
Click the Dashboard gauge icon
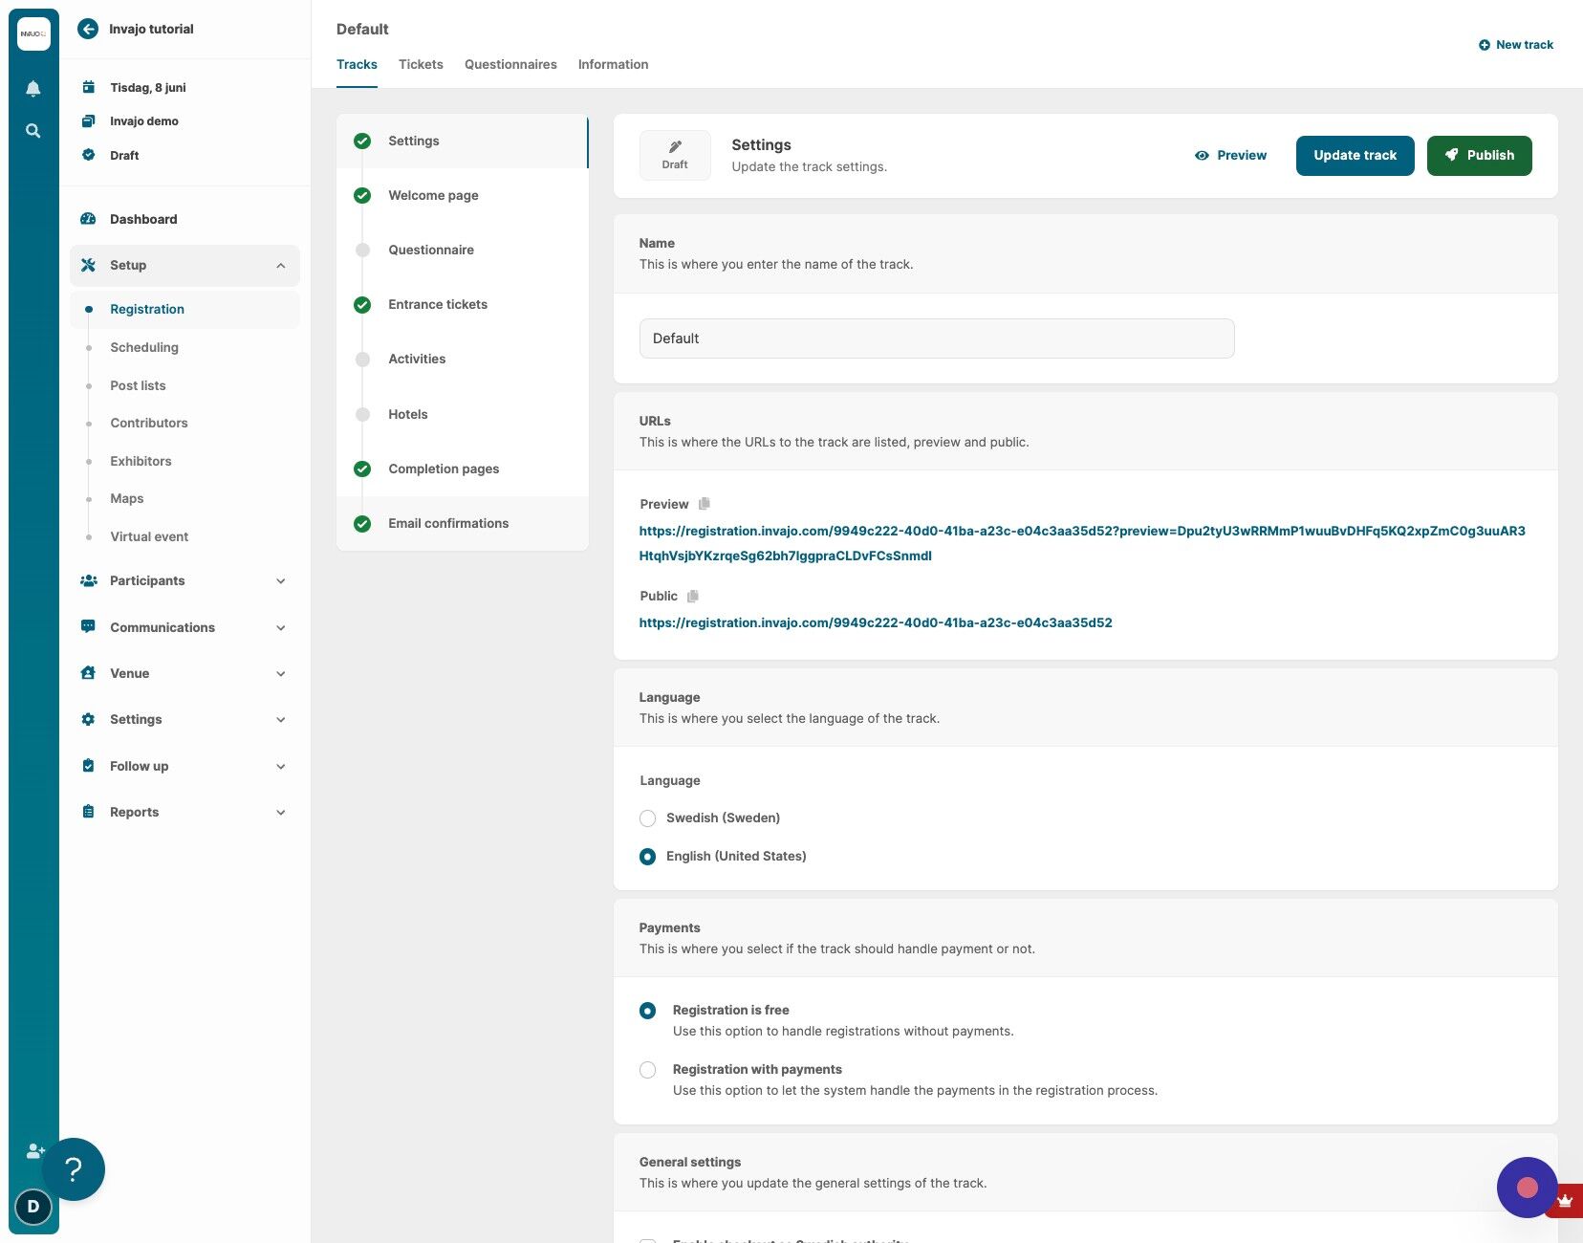pyautogui.click(x=88, y=219)
